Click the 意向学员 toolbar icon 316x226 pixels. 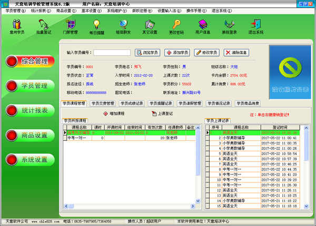[17, 26]
